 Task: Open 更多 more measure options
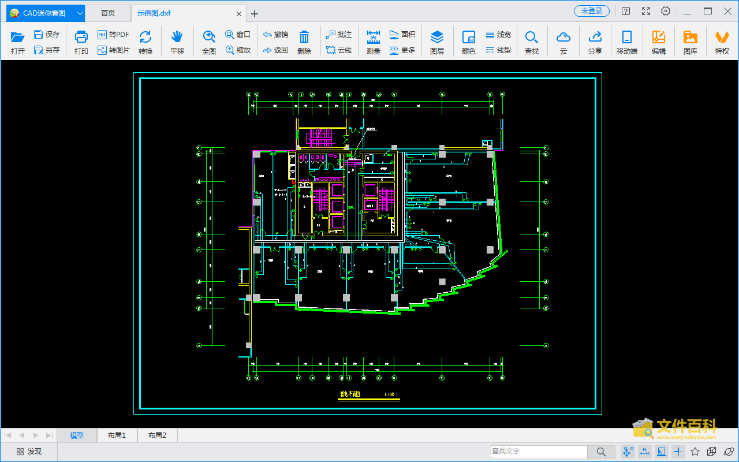coord(402,50)
